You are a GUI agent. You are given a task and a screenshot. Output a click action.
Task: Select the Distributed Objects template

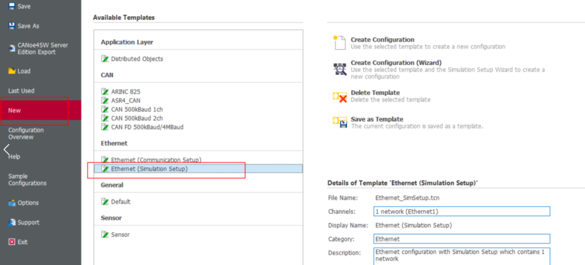tap(137, 59)
